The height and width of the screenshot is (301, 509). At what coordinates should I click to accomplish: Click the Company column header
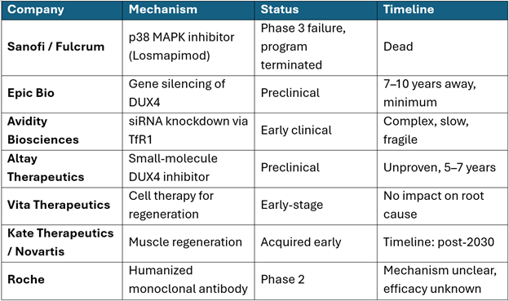click(x=62, y=10)
